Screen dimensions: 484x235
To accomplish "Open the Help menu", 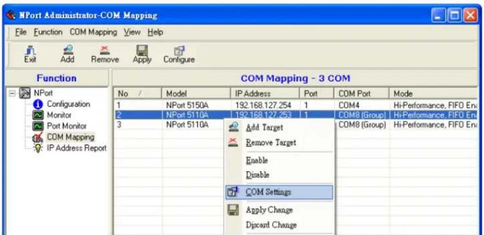I will pyautogui.click(x=155, y=32).
